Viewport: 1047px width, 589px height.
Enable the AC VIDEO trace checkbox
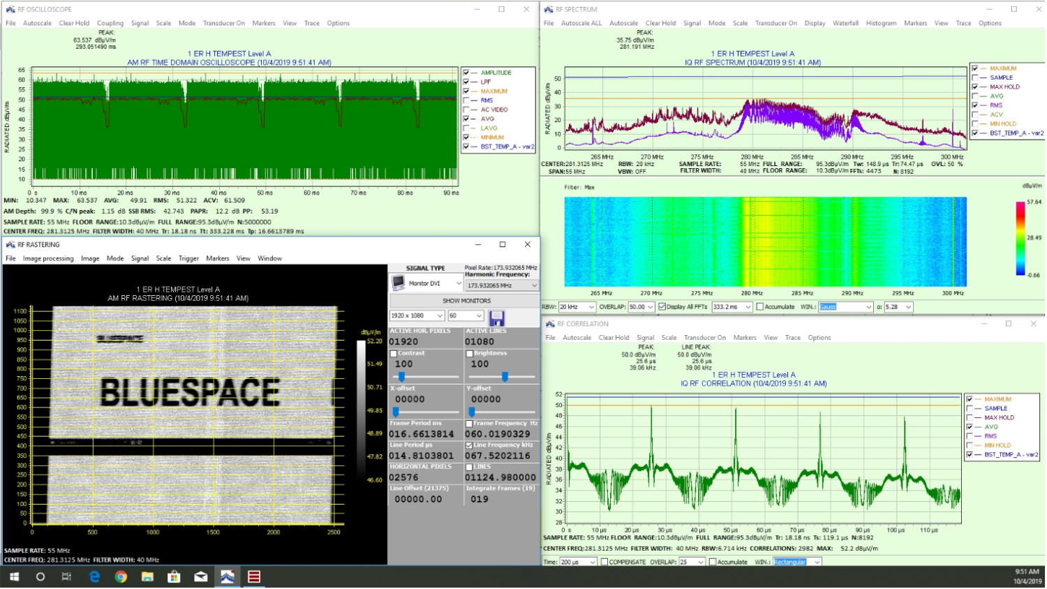click(x=466, y=110)
